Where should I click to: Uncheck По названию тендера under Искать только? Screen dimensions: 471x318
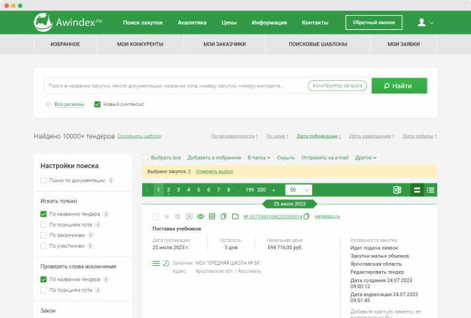coord(44,214)
